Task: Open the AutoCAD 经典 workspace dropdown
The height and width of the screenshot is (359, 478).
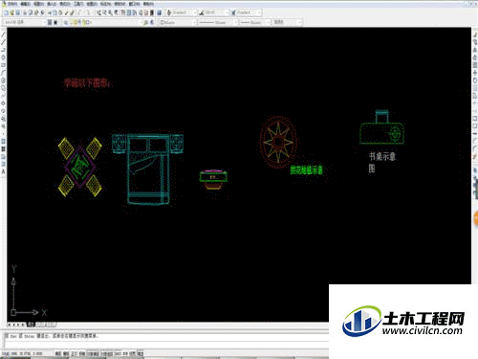Action: point(44,22)
